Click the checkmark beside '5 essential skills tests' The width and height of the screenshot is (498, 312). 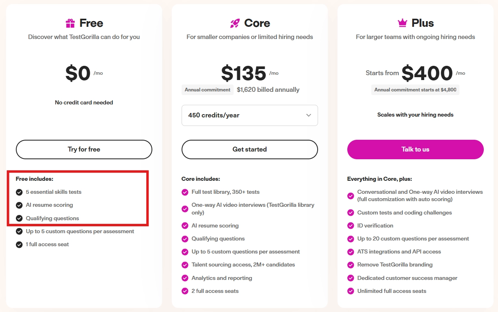(19, 192)
